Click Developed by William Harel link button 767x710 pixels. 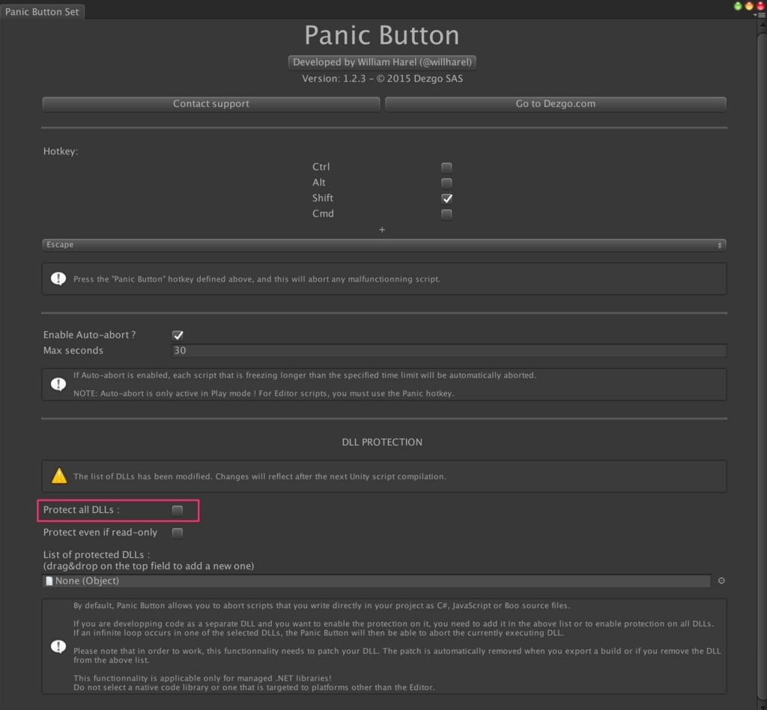(x=382, y=62)
